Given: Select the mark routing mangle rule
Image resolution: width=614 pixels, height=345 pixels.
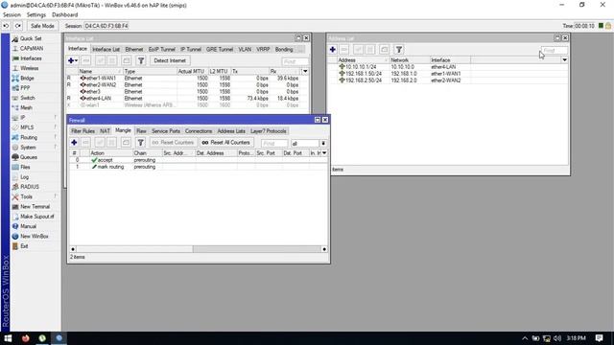Looking at the screenshot, I should (x=199, y=167).
